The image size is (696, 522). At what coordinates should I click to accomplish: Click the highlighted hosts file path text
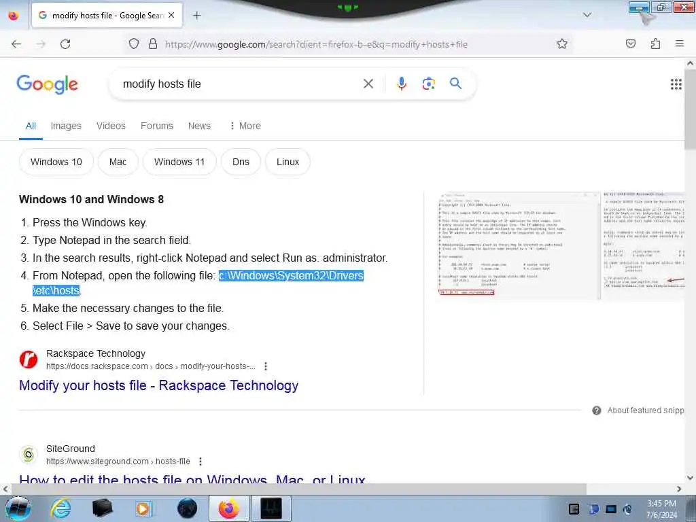291,276
